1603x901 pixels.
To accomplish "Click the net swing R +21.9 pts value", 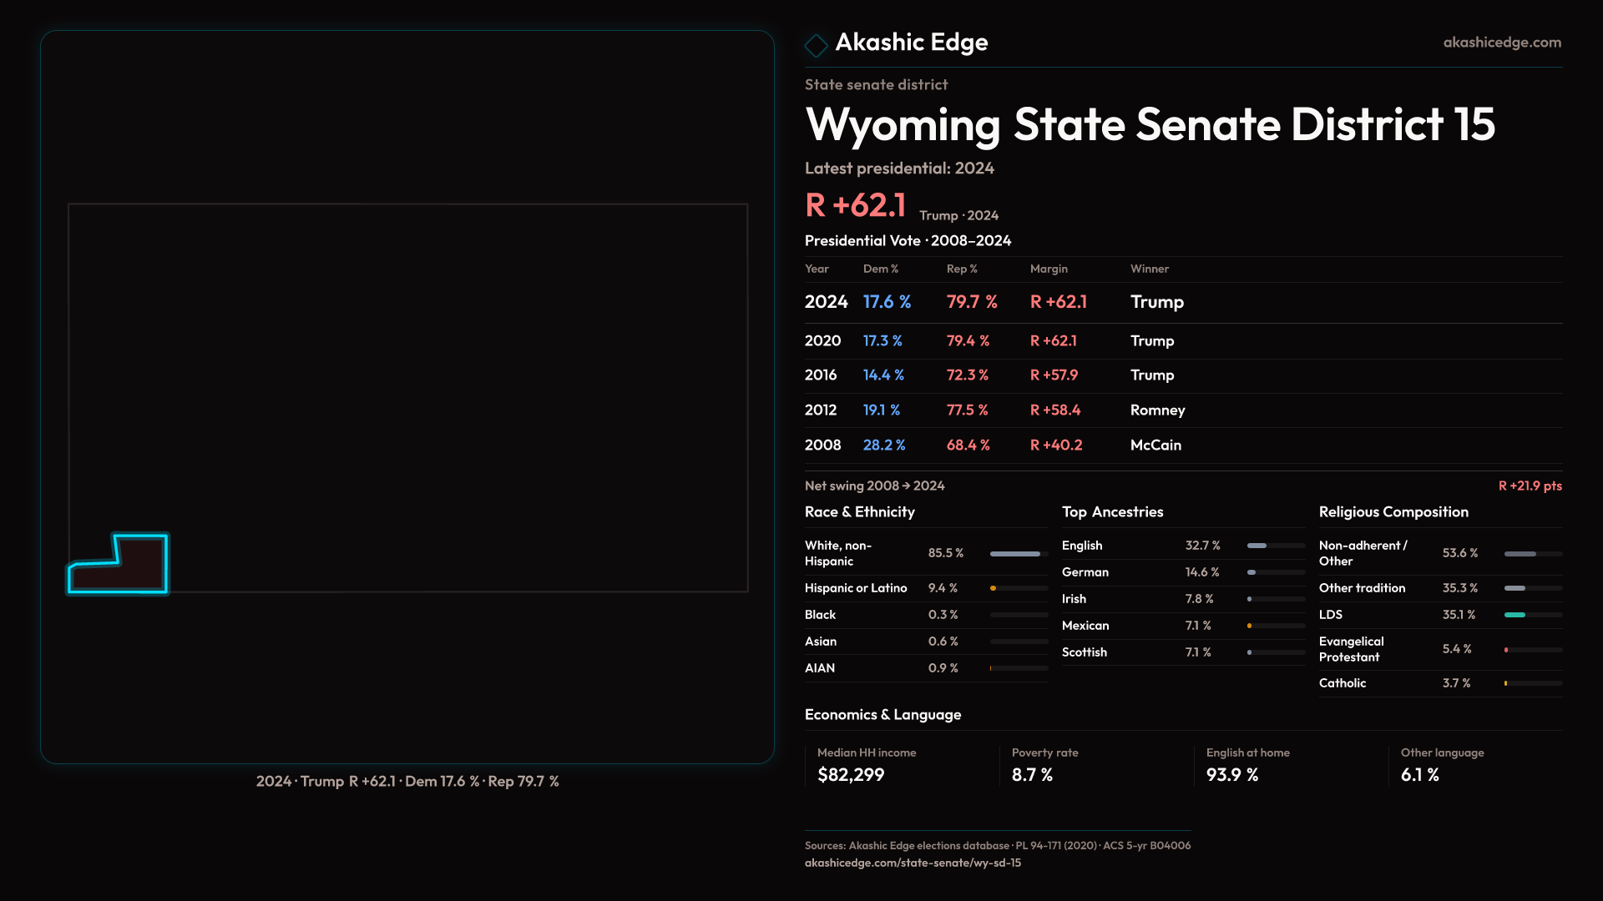I will pos(1529,486).
